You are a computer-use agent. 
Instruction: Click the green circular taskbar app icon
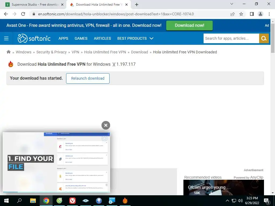(59, 201)
